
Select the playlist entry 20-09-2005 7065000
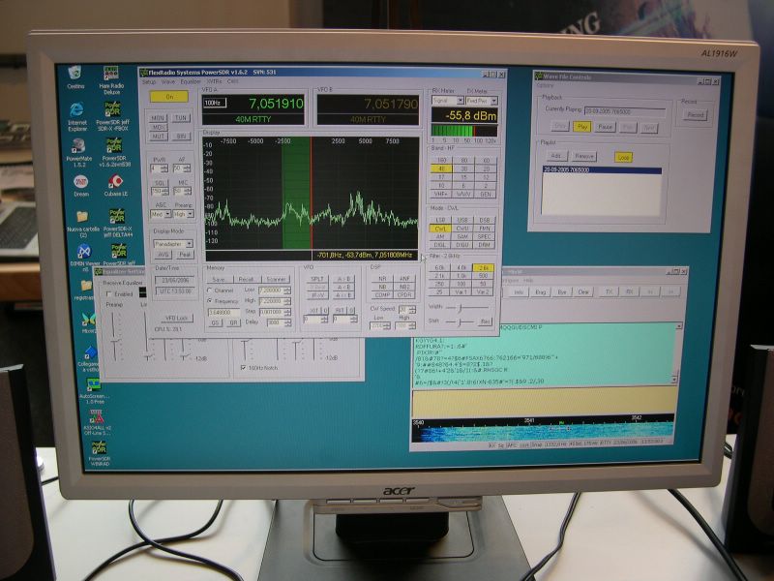(602, 170)
